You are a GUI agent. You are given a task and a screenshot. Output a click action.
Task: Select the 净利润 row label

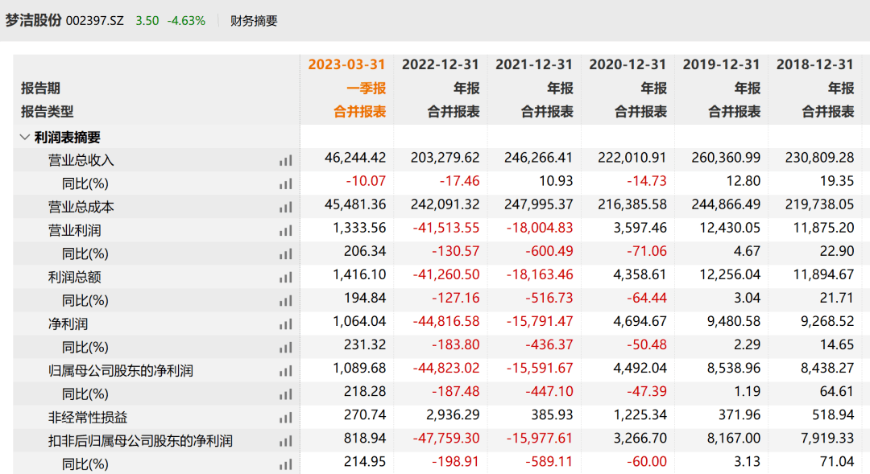point(68,324)
